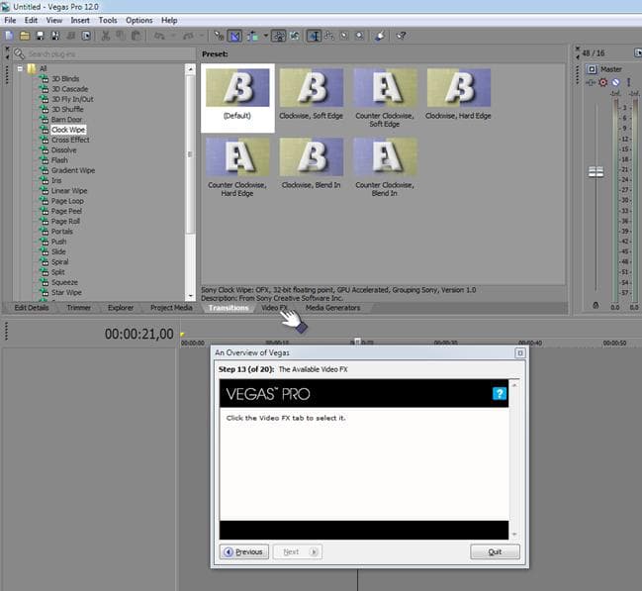Open the Tools menu
Viewport: 642px width, 591px height.
pyautogui.click(x=108, y=20)
